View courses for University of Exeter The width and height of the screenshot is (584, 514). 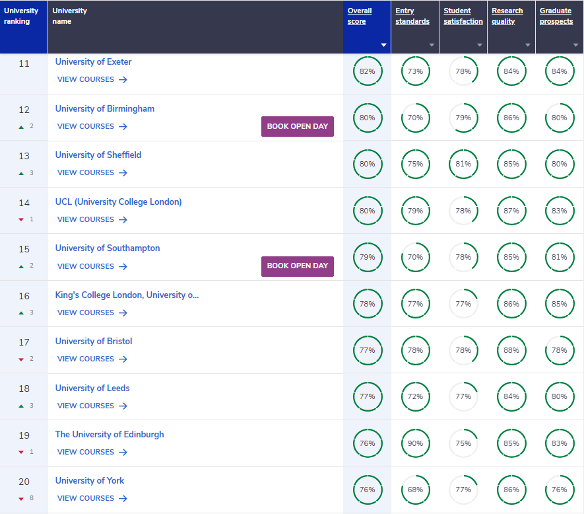pyautogui.click(x=92, y=79)
